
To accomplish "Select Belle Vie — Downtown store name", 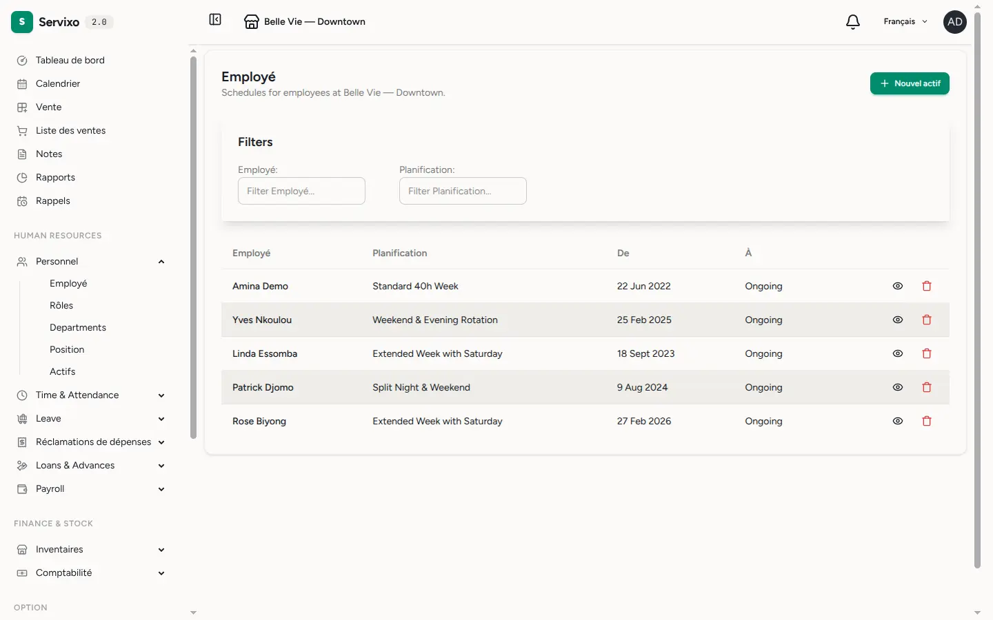I will click(x=314, y=22).
